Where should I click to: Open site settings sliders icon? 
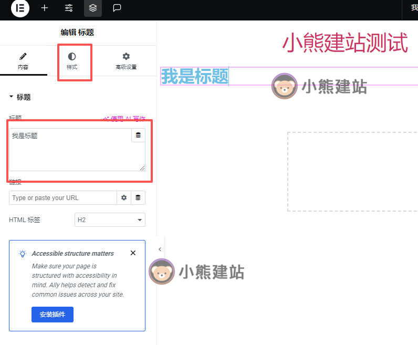(x=69, y=8)
